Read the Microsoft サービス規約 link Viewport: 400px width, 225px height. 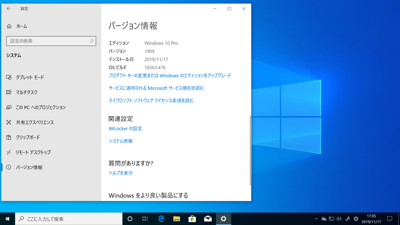point(156,88)
